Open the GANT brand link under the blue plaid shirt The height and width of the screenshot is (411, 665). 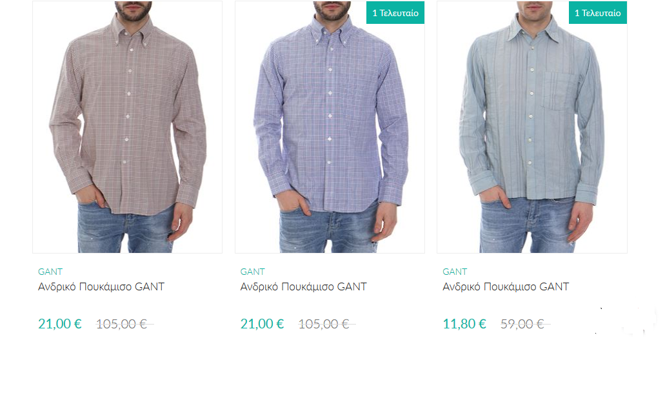coord(253,272)
